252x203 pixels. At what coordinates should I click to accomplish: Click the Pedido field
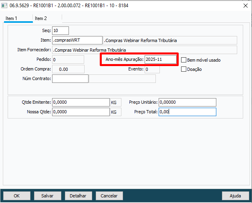pyautogui.click(x=68, y=60)
